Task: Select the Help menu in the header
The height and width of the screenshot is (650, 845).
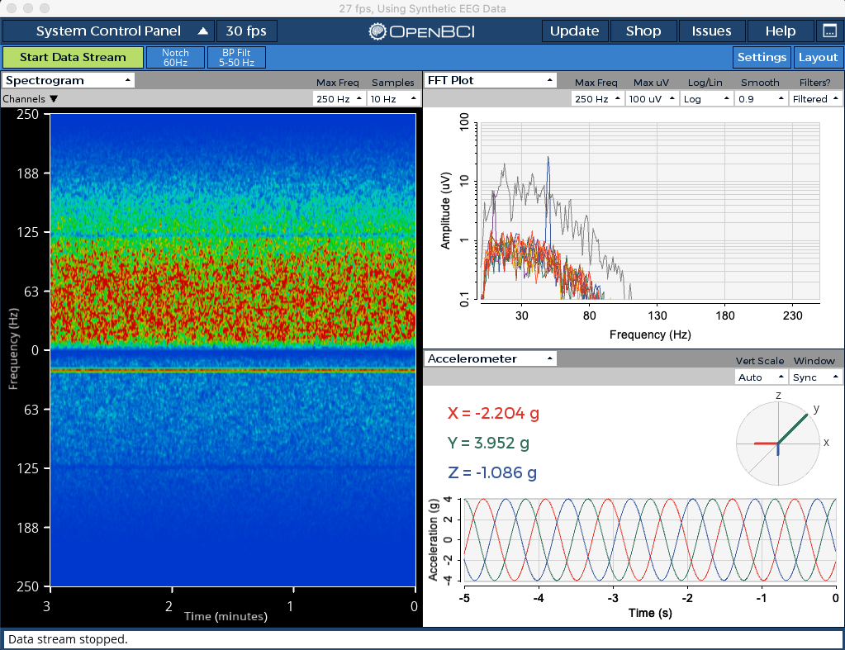Action: pos(780,30)
